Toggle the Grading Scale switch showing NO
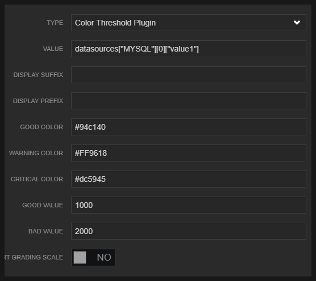The height and width of the screenshot is (281, 316). (x=93, y=257)
